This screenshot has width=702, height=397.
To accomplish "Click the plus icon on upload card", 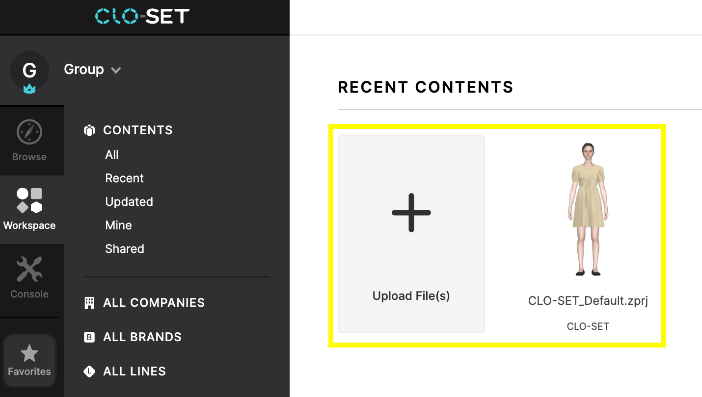I will click(411, 212).
